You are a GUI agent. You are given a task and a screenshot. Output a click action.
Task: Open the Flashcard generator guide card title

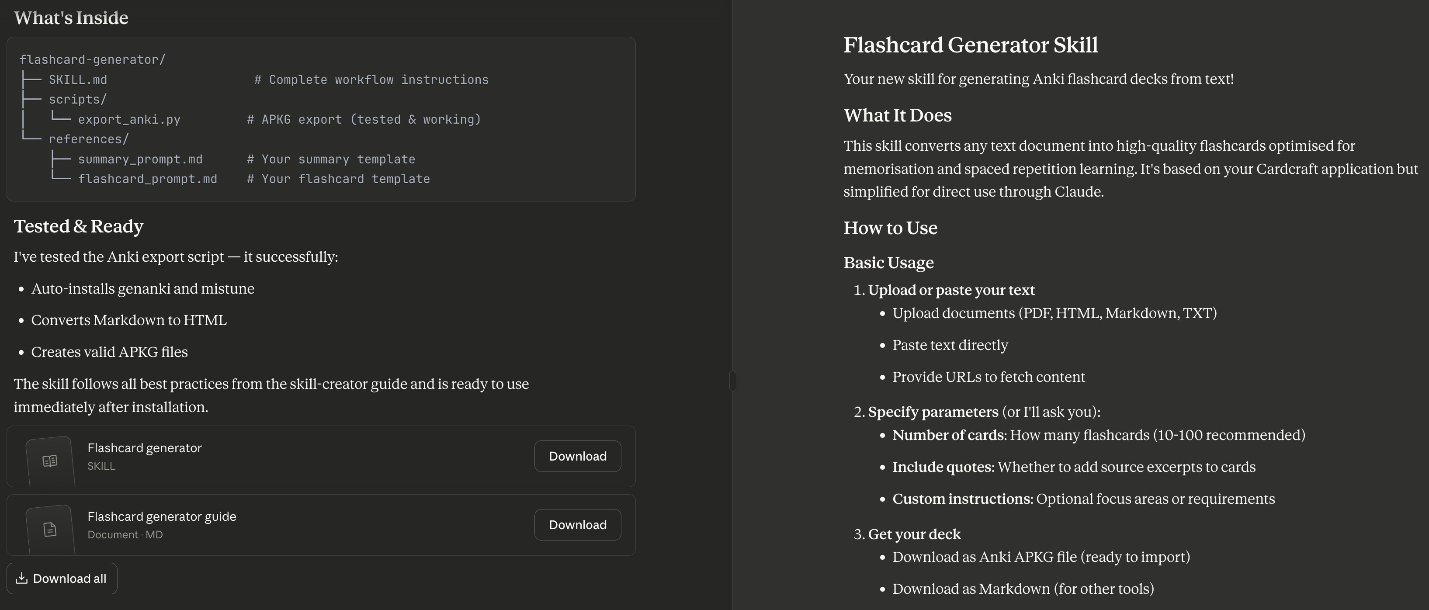click(x=161, y=517)
